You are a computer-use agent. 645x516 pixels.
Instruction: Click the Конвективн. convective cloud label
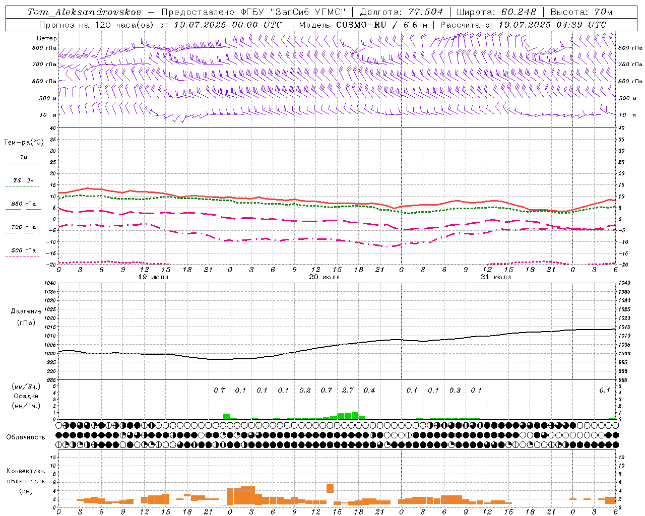coord(26,471)
